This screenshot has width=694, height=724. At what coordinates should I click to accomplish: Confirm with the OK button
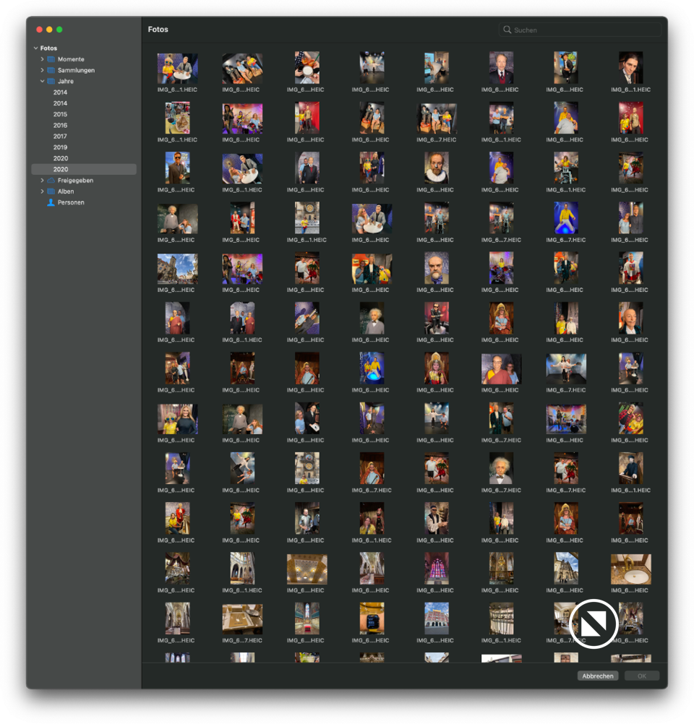(641, 676)
